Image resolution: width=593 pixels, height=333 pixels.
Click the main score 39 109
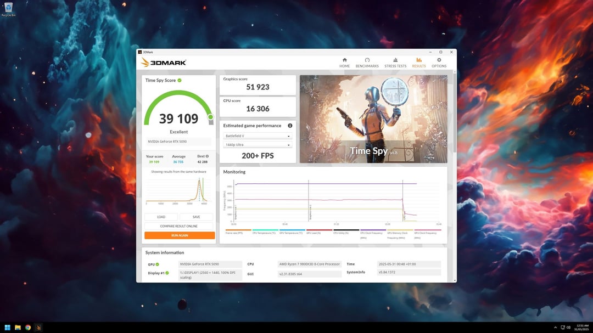(178, 118)
